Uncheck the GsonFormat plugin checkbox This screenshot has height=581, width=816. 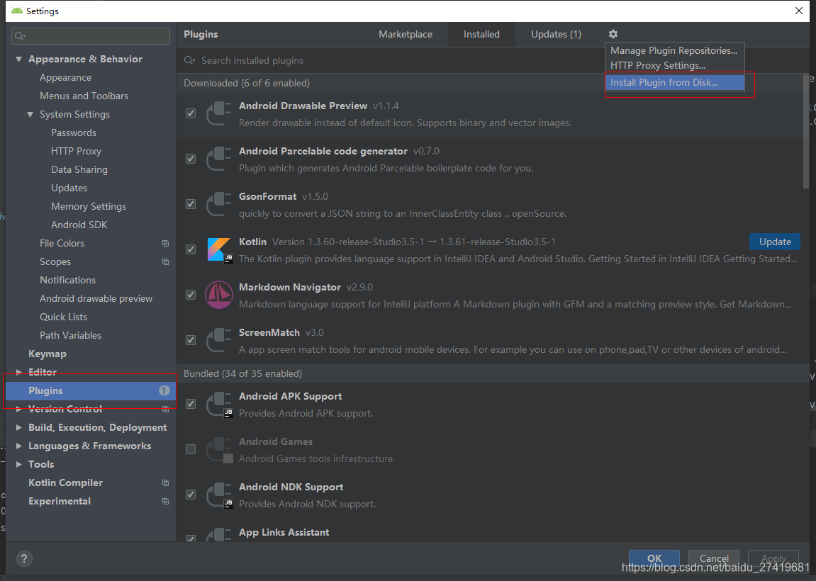pos(191,204)
